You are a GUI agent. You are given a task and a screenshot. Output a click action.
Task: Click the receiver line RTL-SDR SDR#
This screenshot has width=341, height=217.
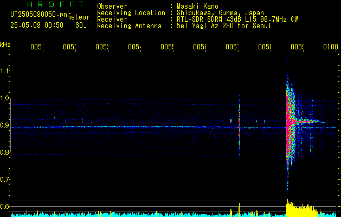pos(200,19)
